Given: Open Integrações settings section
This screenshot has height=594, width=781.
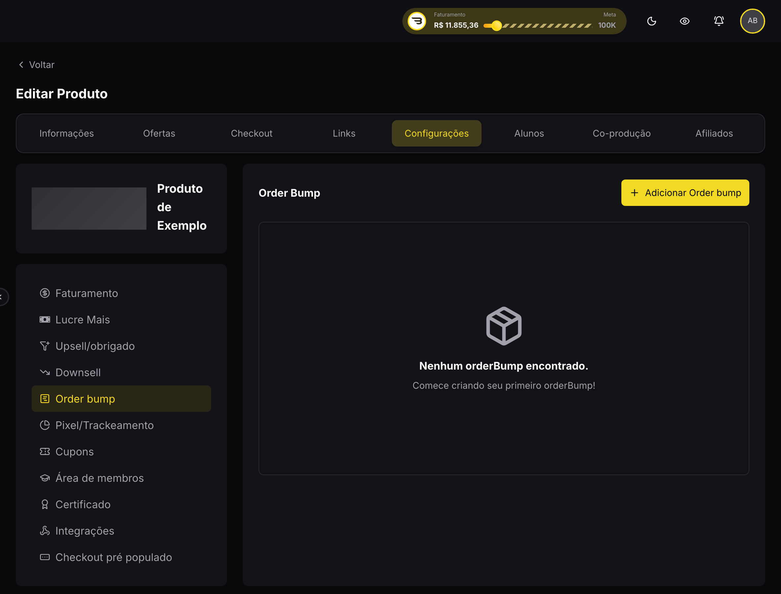Looking at the screenshot, I should (121, 531).
